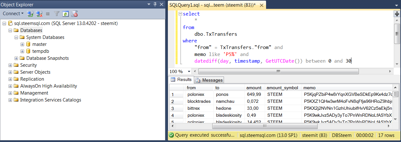Select result row number 1

tap(176, 95)
